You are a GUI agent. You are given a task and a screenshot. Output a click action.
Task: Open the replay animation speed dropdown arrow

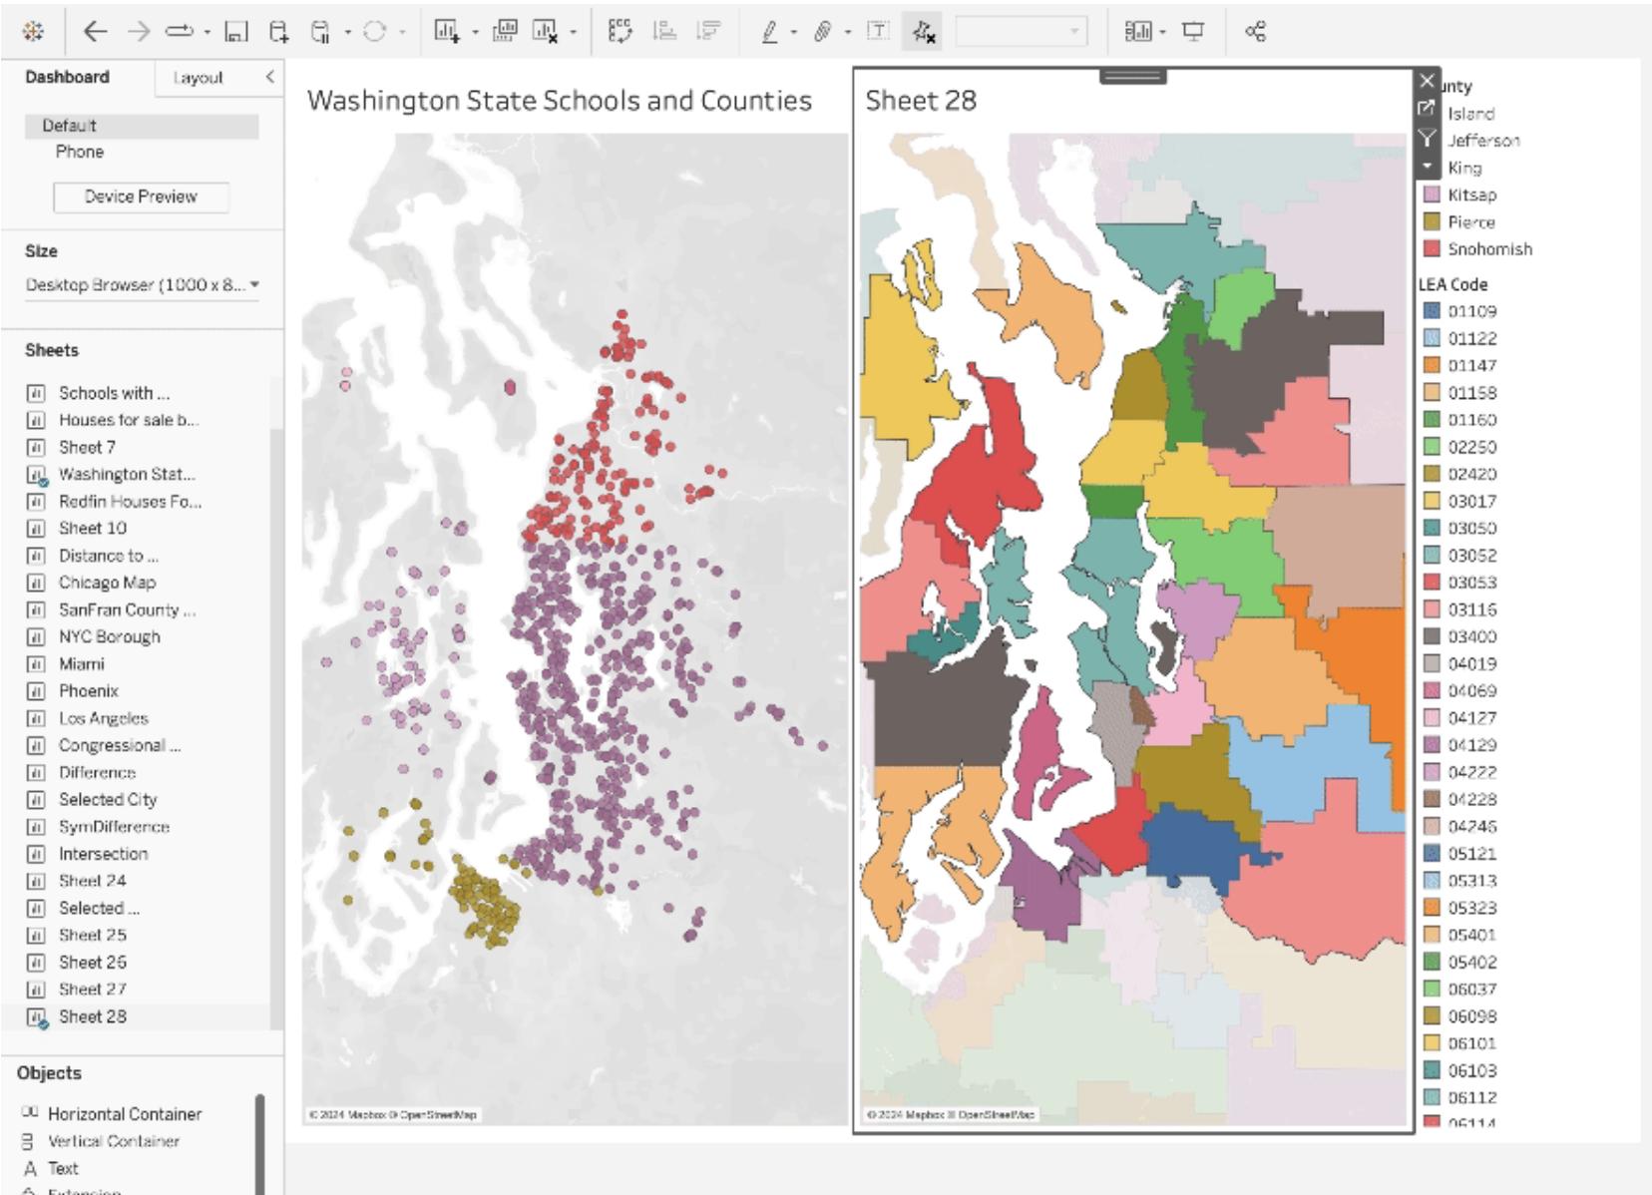206,33
